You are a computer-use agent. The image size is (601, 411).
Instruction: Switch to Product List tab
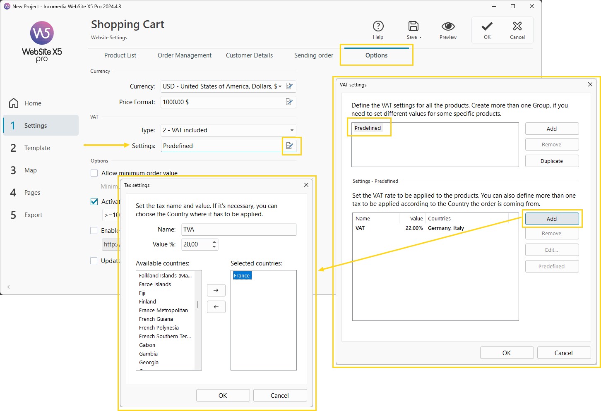tap(120, 55)
